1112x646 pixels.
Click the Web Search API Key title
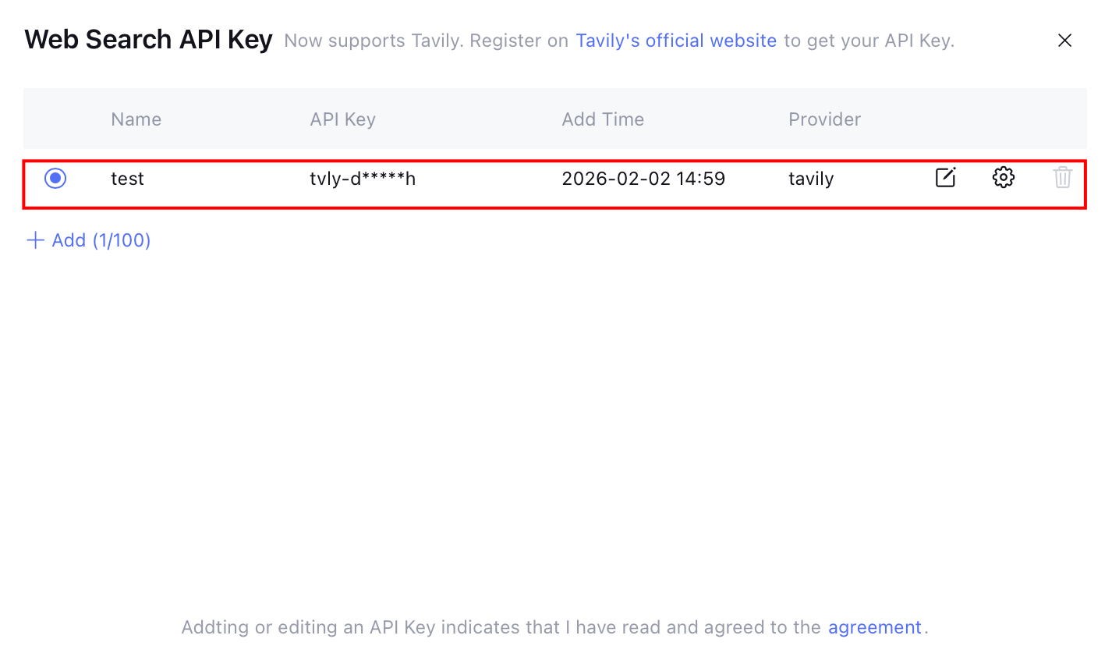(x=148, y=40)
